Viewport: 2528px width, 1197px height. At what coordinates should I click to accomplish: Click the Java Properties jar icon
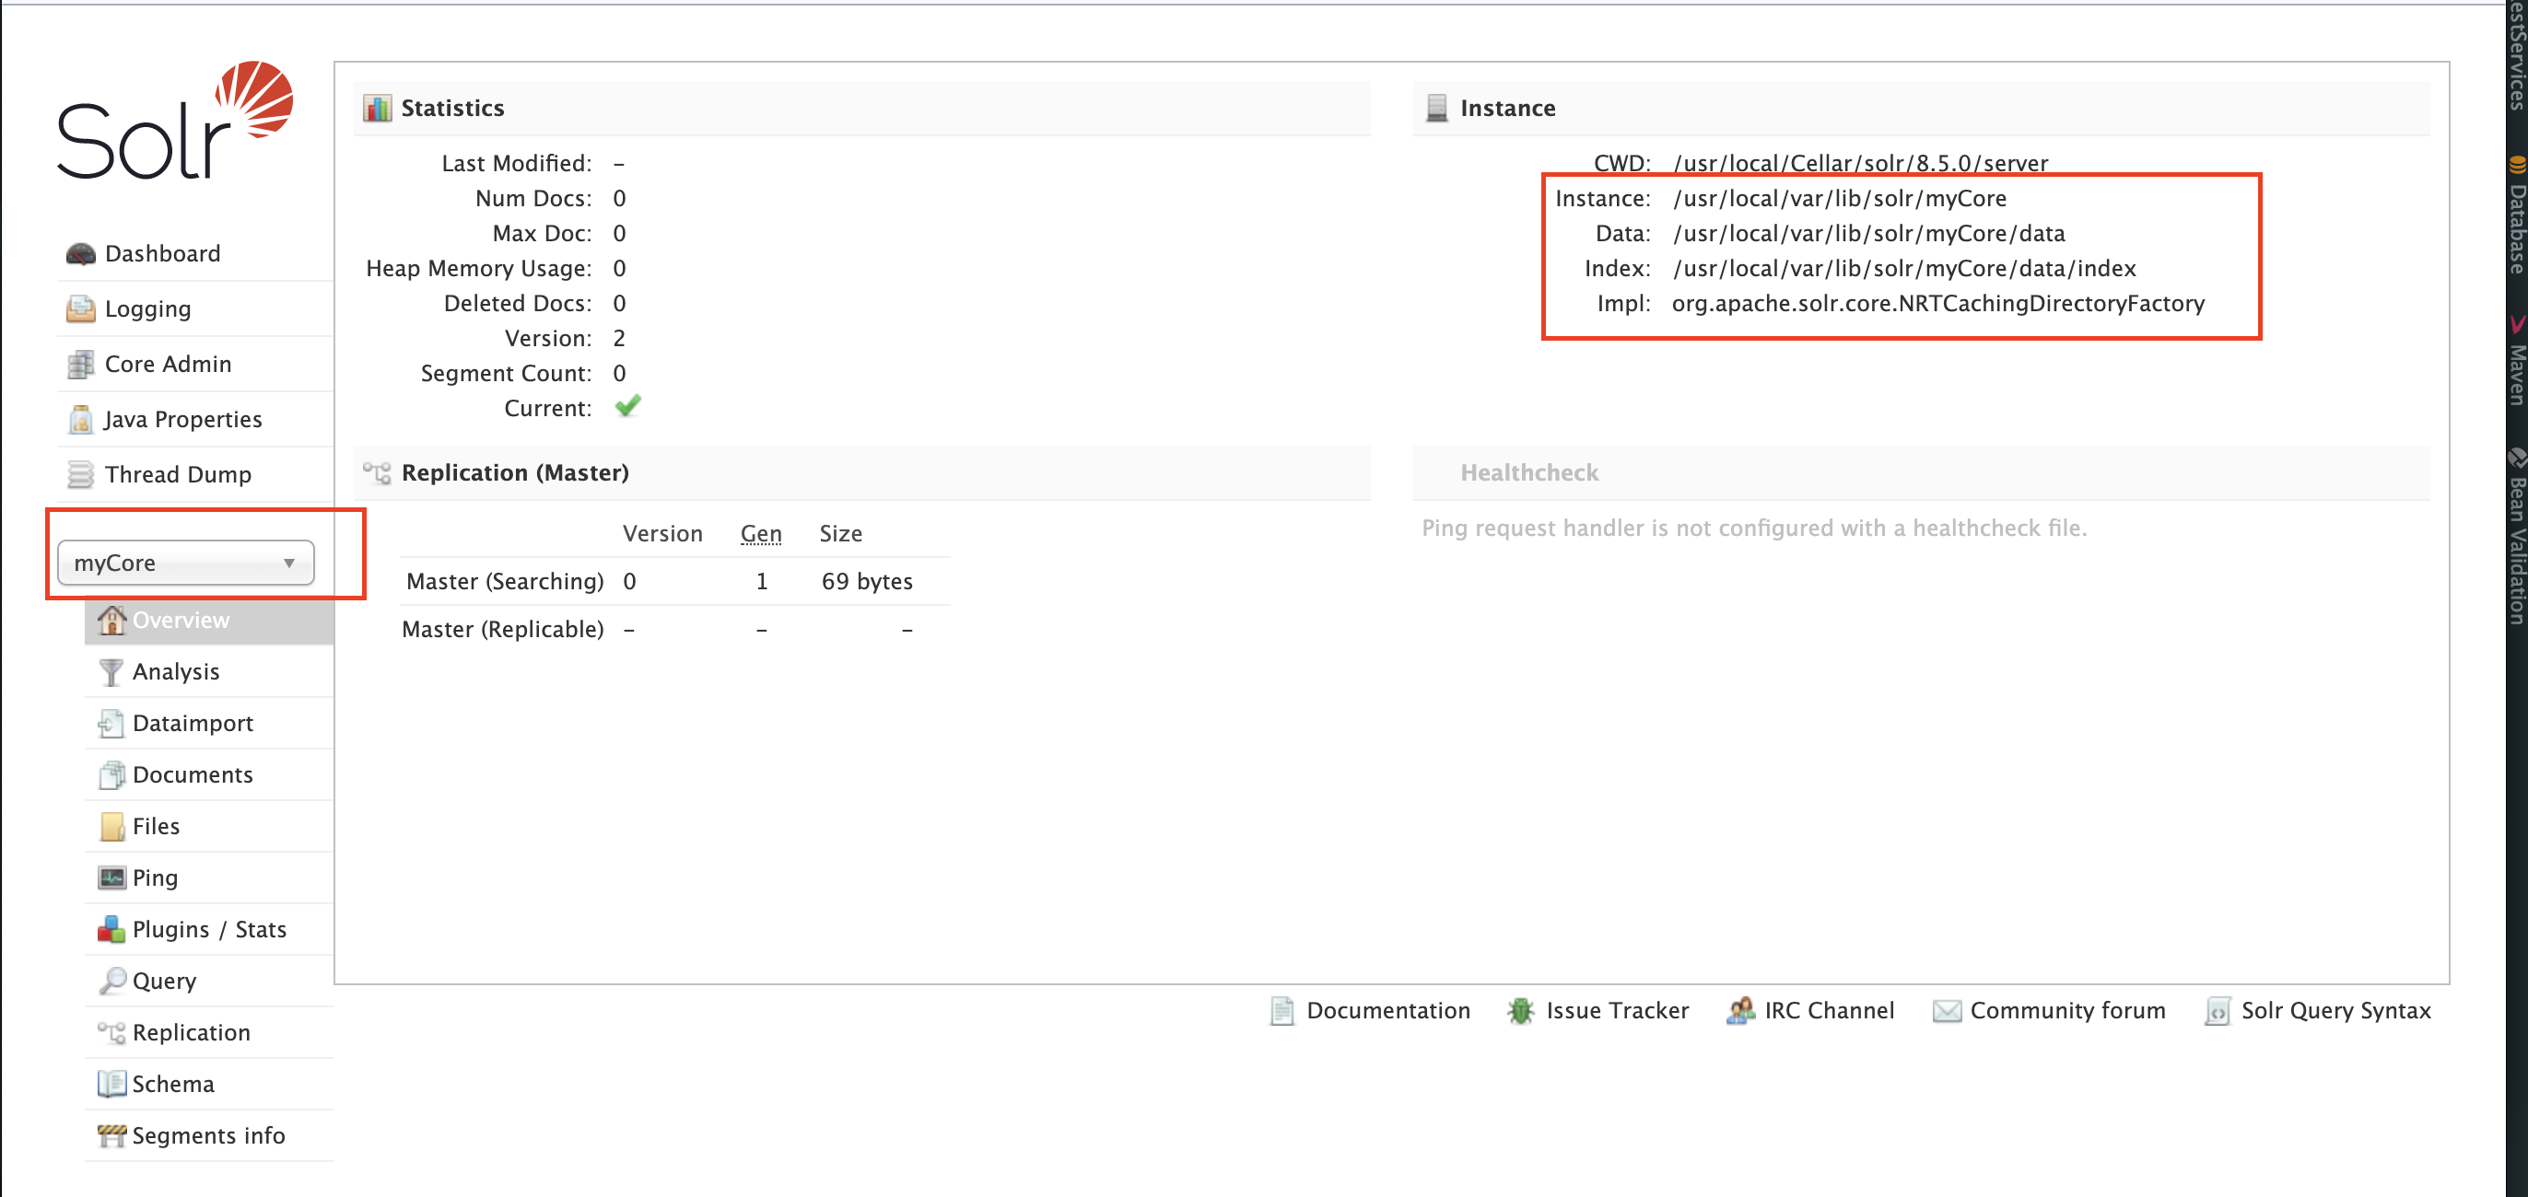(x=79, y=420)
